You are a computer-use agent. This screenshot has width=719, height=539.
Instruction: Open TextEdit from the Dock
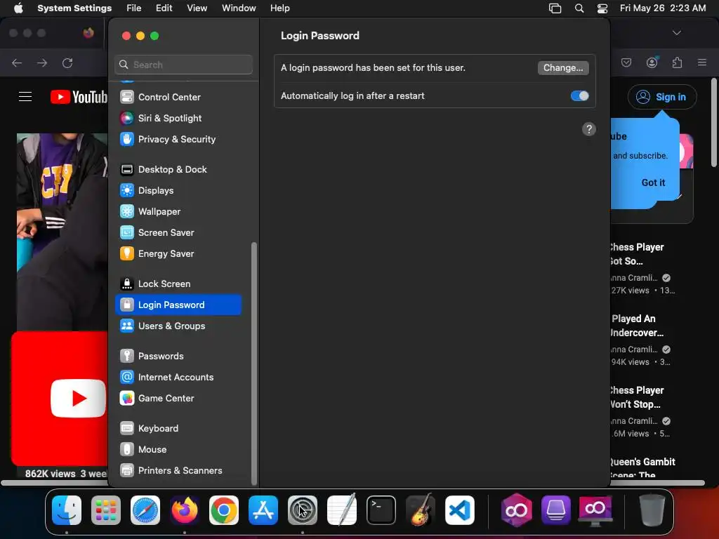[342, 510]
